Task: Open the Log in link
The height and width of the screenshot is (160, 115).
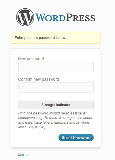Action: click(23, 155)
